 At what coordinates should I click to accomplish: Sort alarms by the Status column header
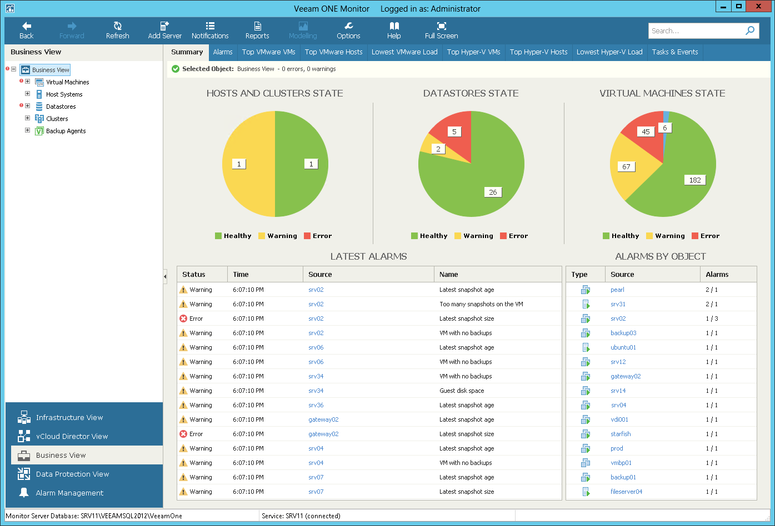click(202, 274)
